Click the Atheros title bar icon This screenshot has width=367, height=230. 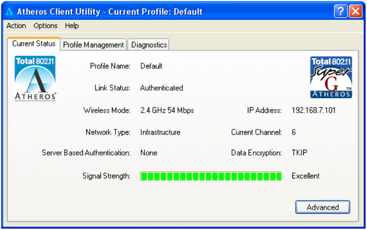click(9, 12)
